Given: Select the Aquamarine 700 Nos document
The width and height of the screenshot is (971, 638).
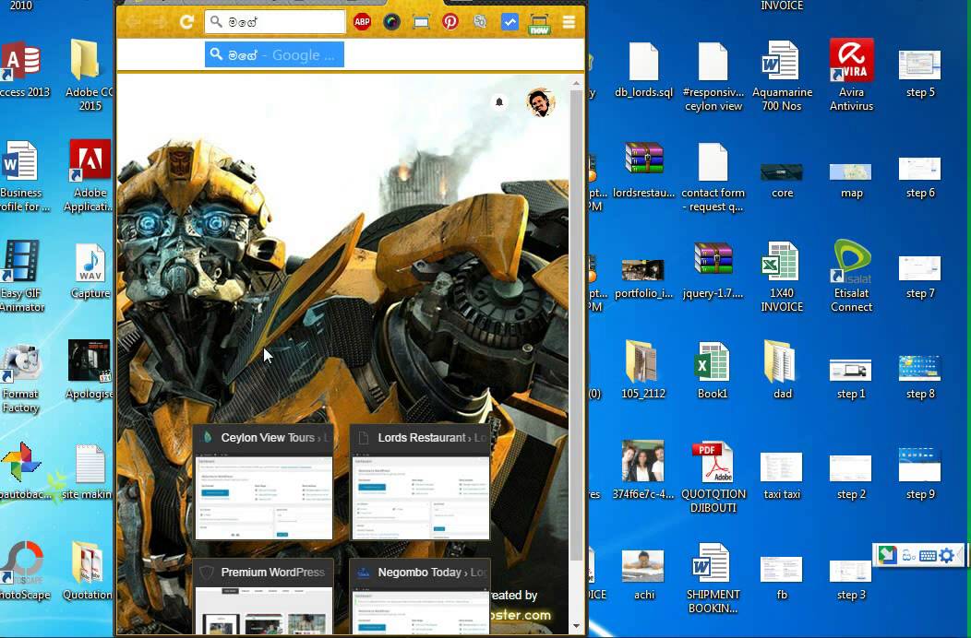Looking at the screenshot, I should 782,77.
